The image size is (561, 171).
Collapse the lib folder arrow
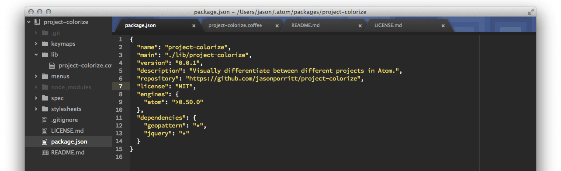point(36,55)
